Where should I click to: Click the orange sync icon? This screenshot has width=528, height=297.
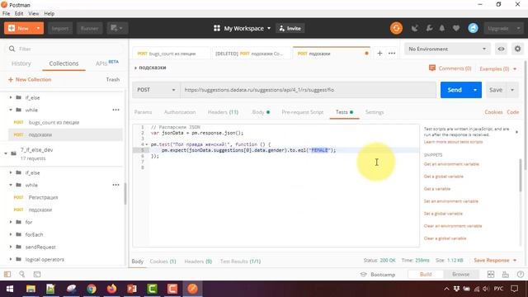tap(396, 28)
